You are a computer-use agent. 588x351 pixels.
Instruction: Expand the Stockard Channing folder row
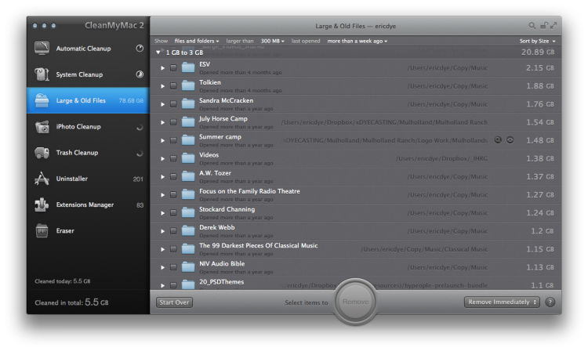[x=163, y=213]
